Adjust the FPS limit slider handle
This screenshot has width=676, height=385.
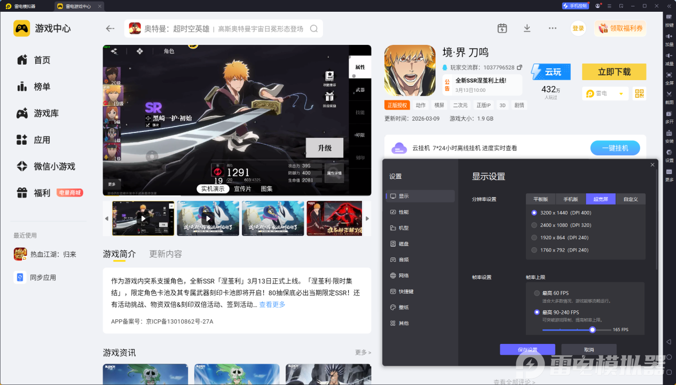pos(592,329)
